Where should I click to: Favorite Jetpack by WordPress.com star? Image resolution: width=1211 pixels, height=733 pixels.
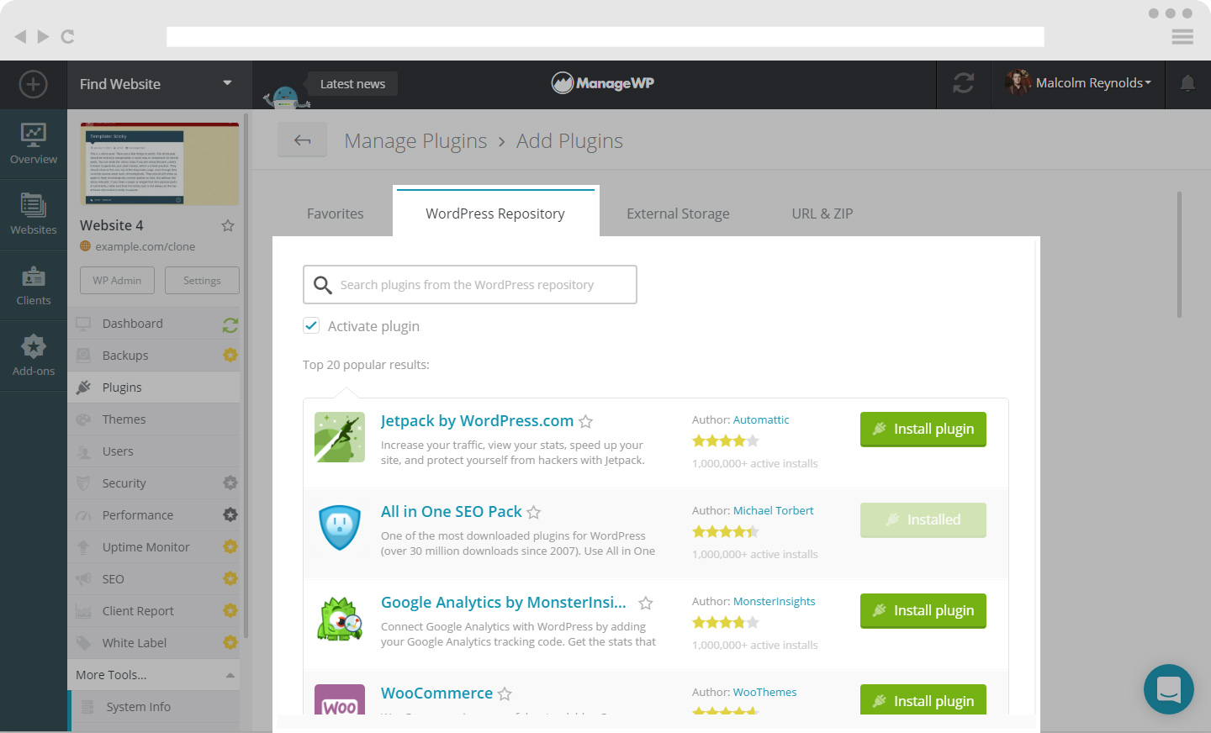(586, 422)
